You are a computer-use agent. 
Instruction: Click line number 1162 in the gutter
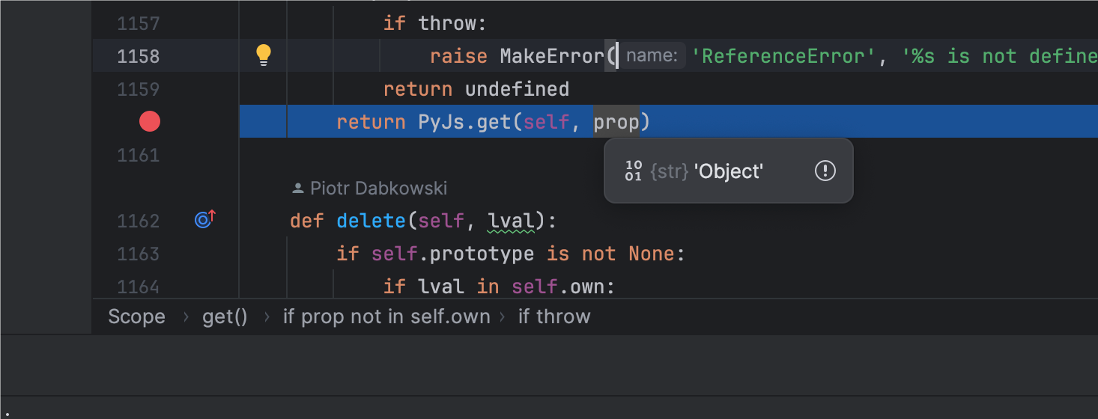coord(139,221)
